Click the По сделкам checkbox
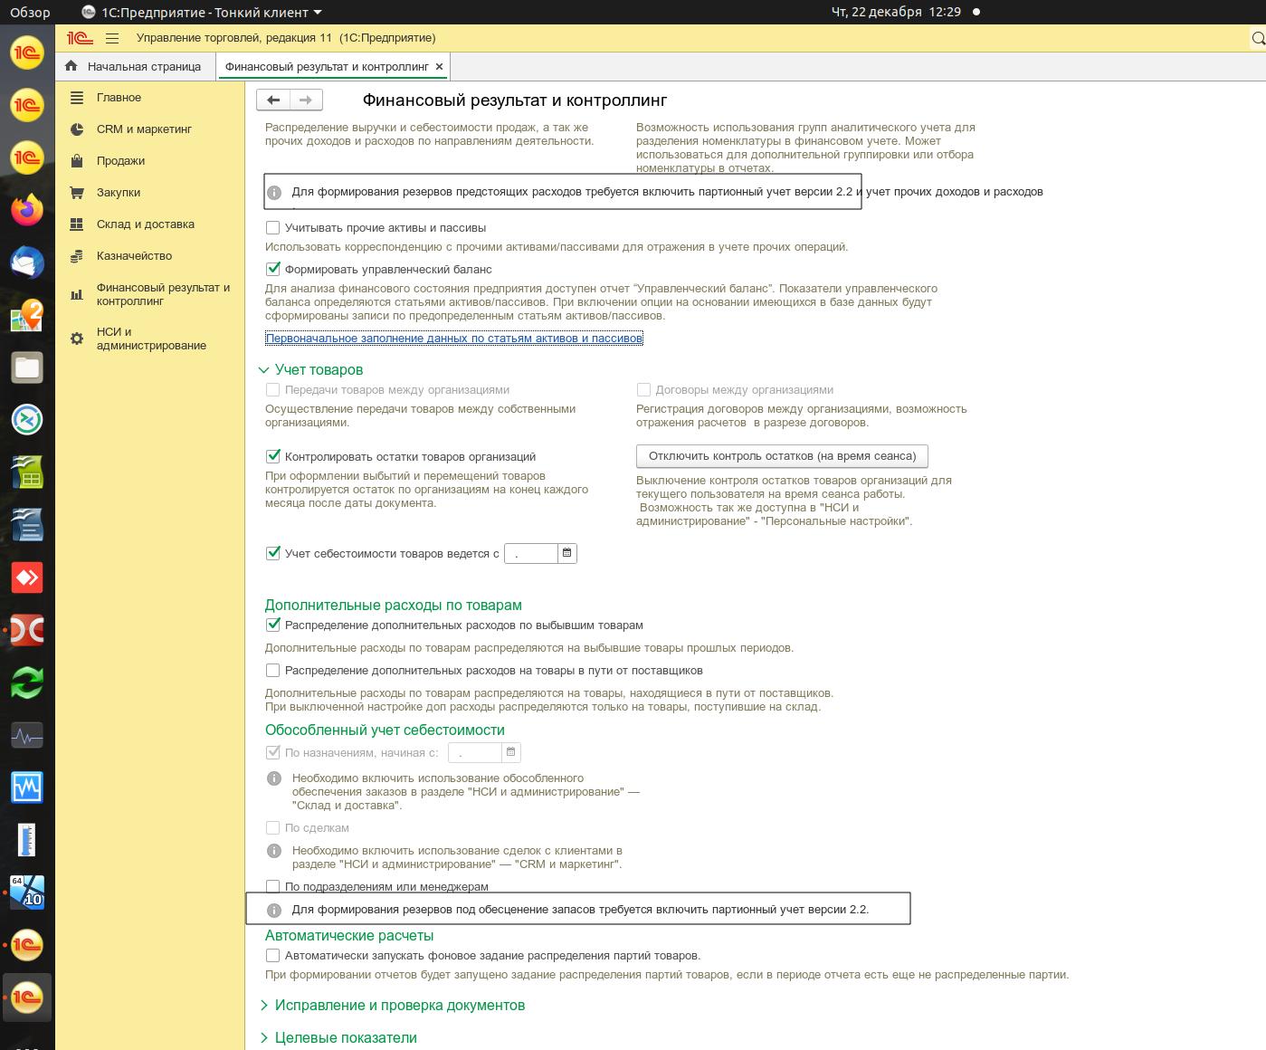1266x1050 pixels. (272, 828)
